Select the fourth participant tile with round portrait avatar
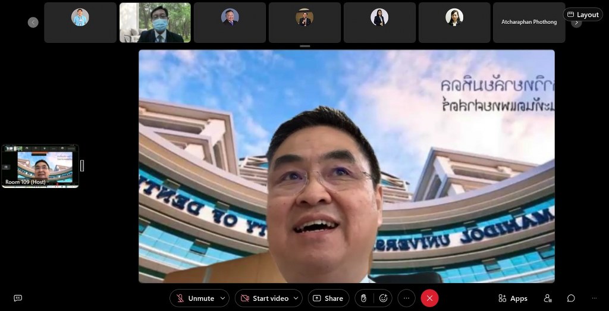Image resolution: width=609 pixels, height=311 pixels. point(304,23)
